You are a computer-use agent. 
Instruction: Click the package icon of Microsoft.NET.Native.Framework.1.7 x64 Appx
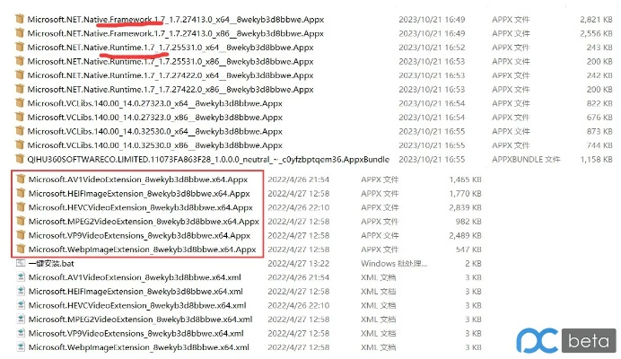19,19
